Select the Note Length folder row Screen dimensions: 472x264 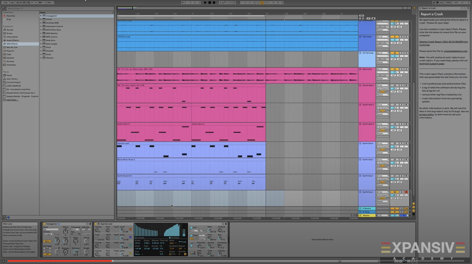click(x=77, y=44)
